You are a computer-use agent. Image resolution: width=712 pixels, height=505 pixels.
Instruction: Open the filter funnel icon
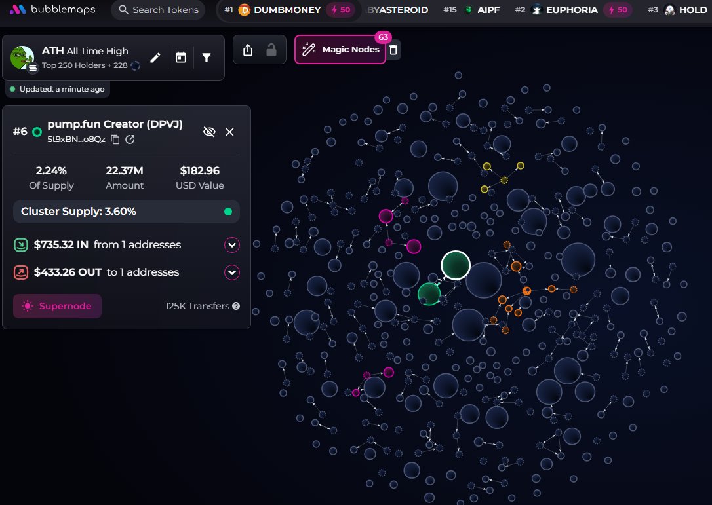click(x=207, y=58)
